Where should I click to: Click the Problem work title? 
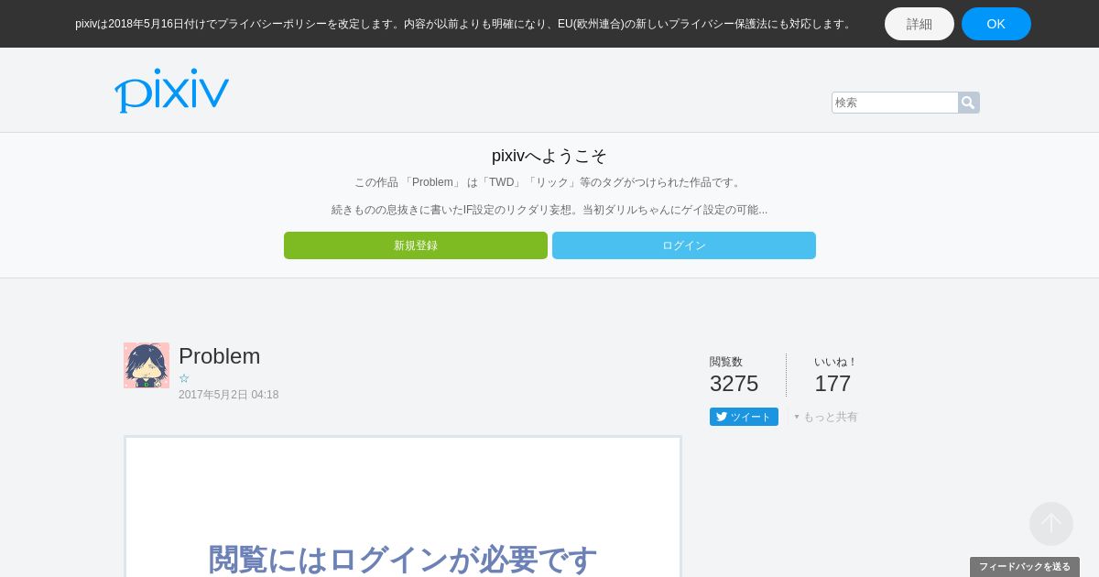click(220, 356)
